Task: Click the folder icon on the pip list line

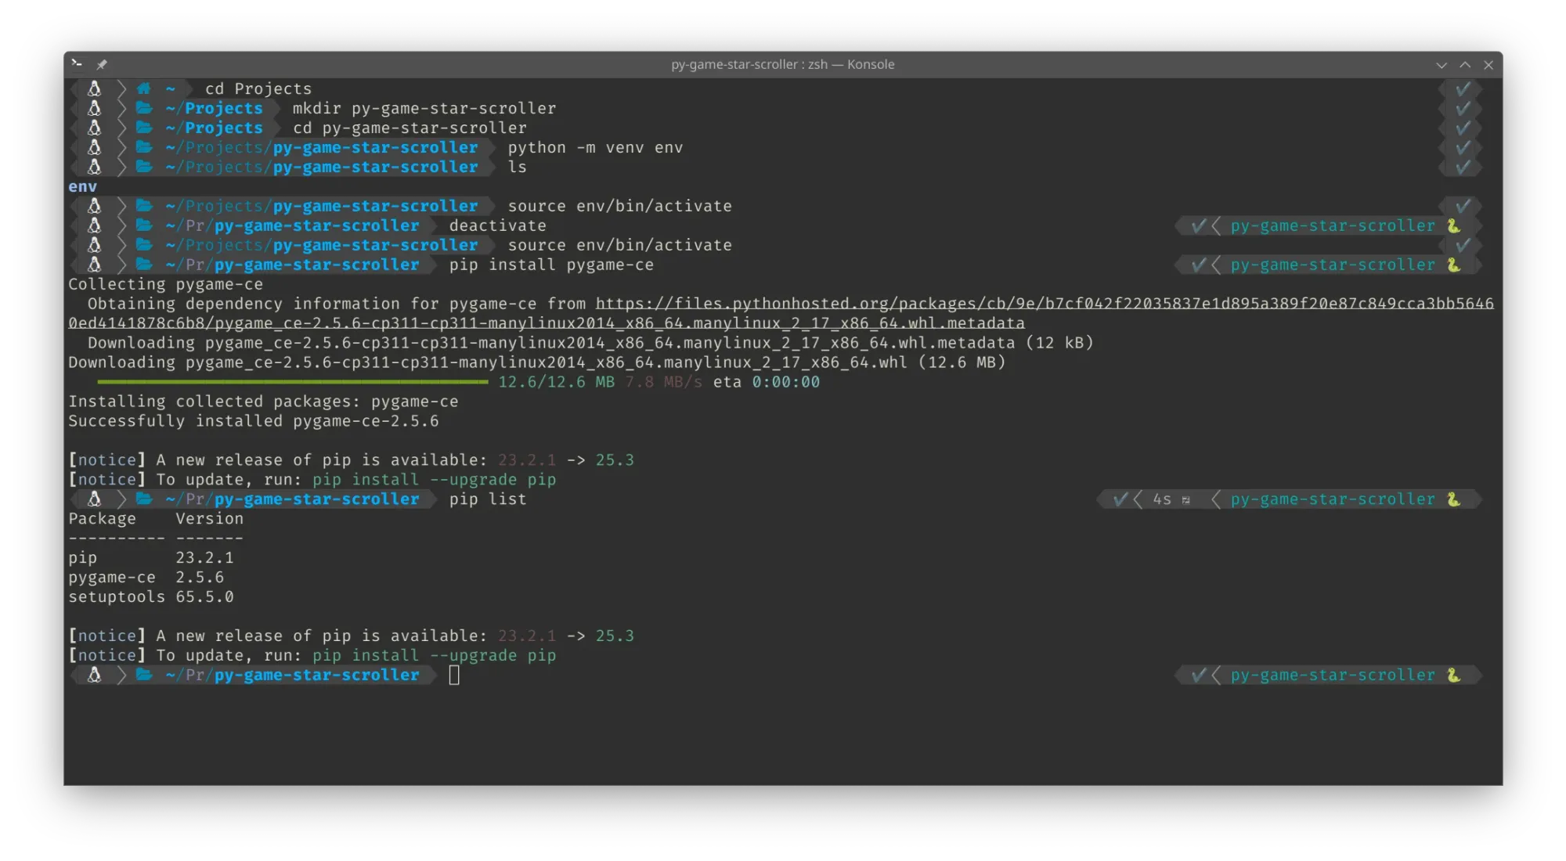Action: click(144, 499)
